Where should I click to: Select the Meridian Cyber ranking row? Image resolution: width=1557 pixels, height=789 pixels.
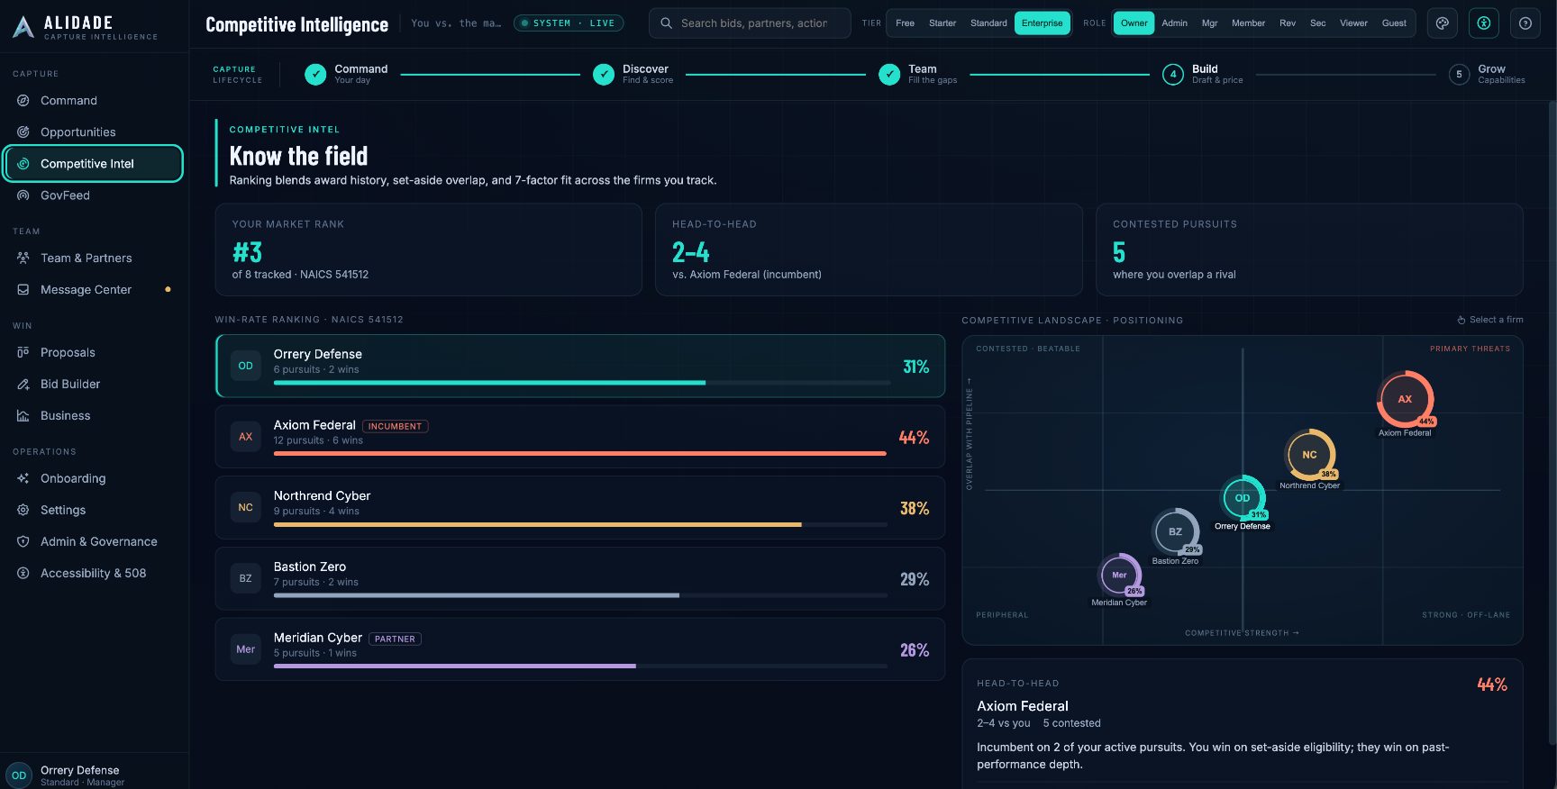(x=580, y=649)
